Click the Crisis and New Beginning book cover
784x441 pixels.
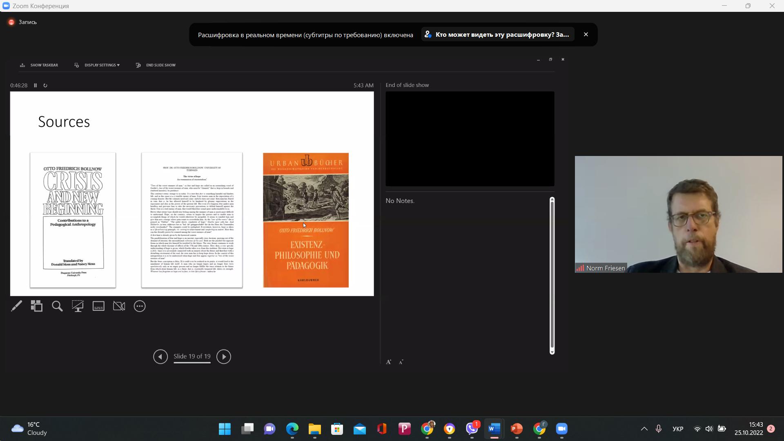click(x=73, y=220)
